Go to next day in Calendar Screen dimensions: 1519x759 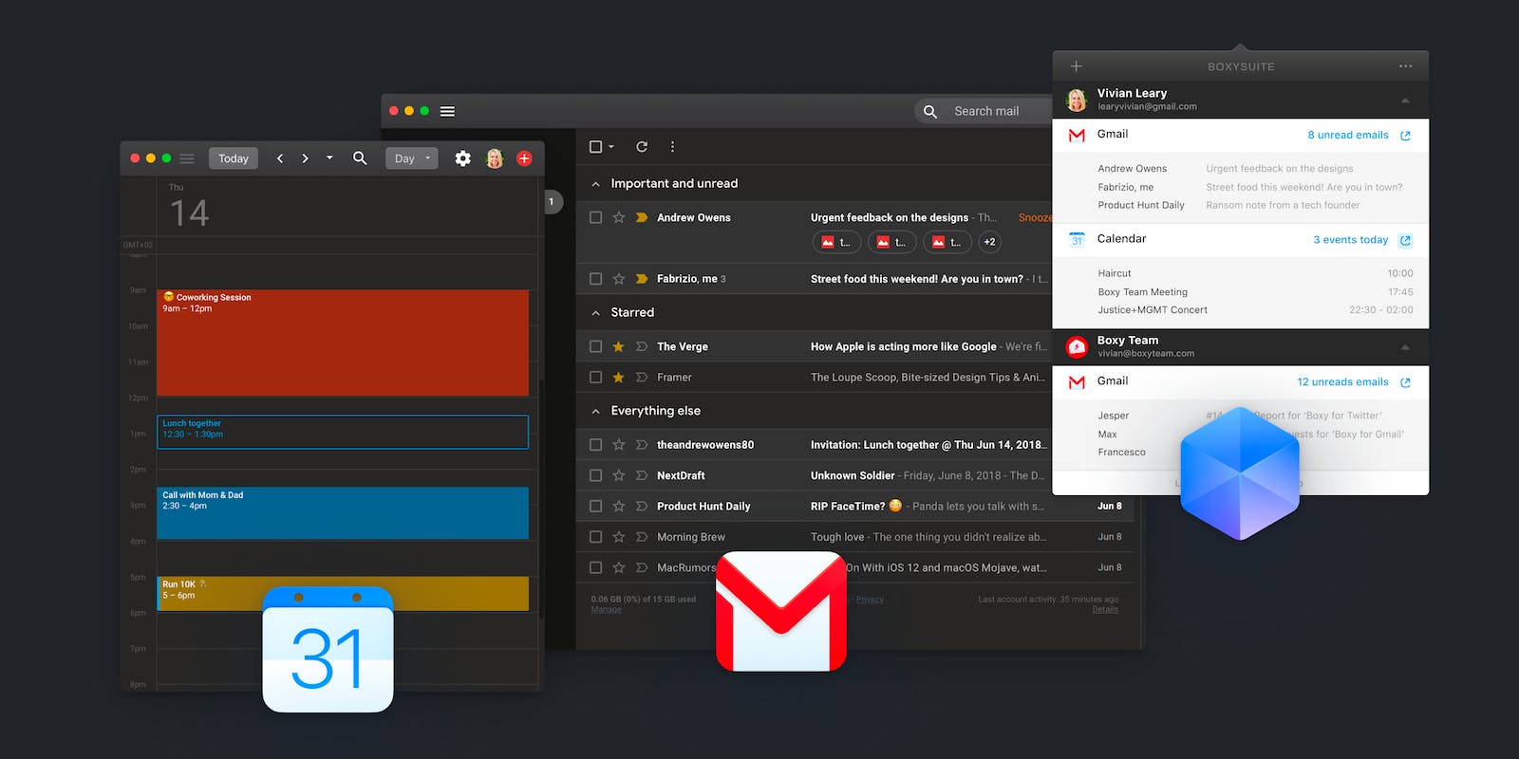click(305, 158)
